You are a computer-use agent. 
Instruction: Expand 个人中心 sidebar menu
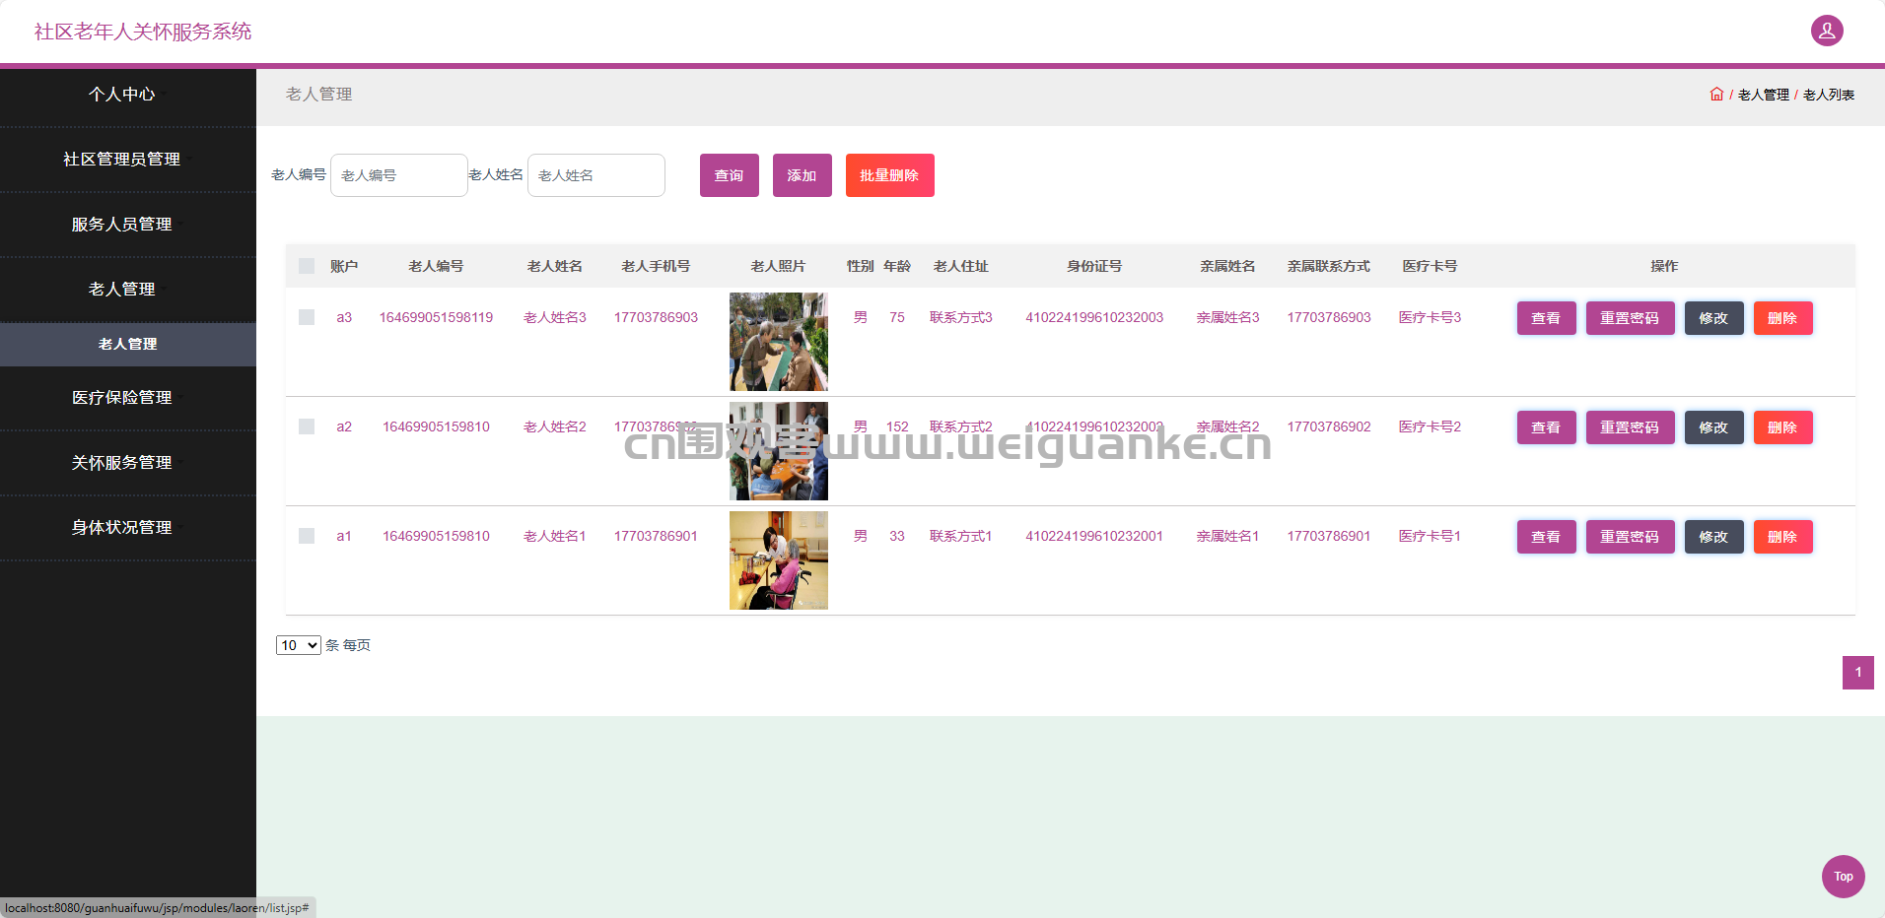point(128,95)
